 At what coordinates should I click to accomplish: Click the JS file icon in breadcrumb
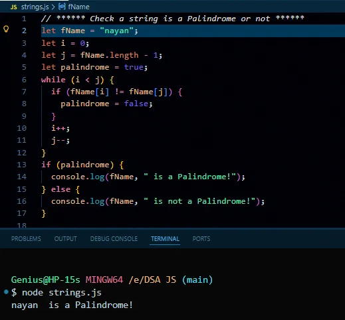coord(14,7)
